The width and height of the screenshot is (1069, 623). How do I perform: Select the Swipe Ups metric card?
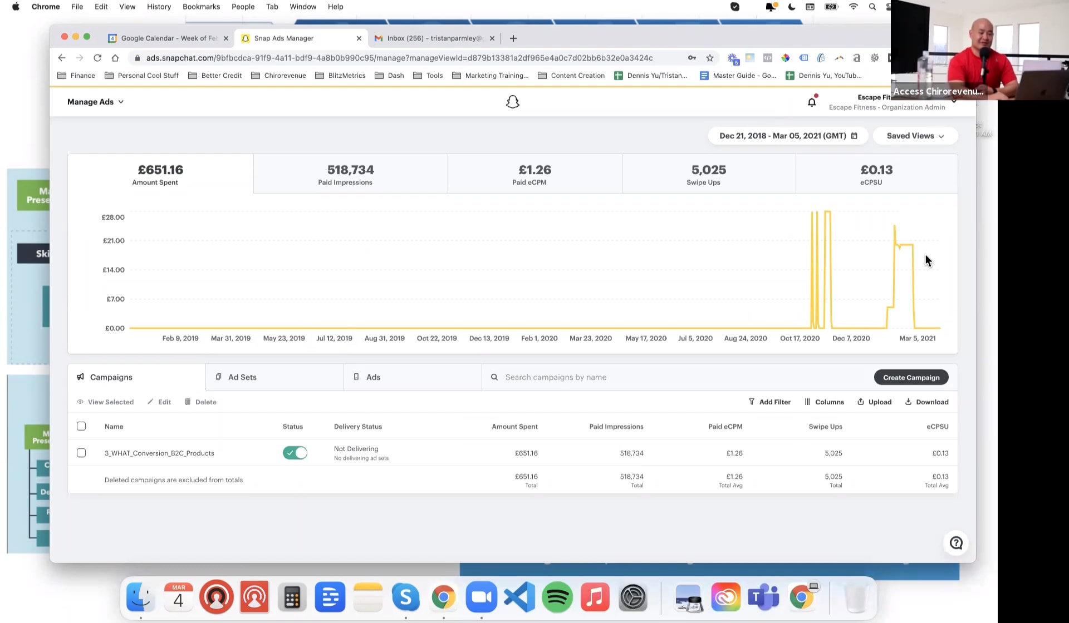pyautogui.click(x=708, y=174)
